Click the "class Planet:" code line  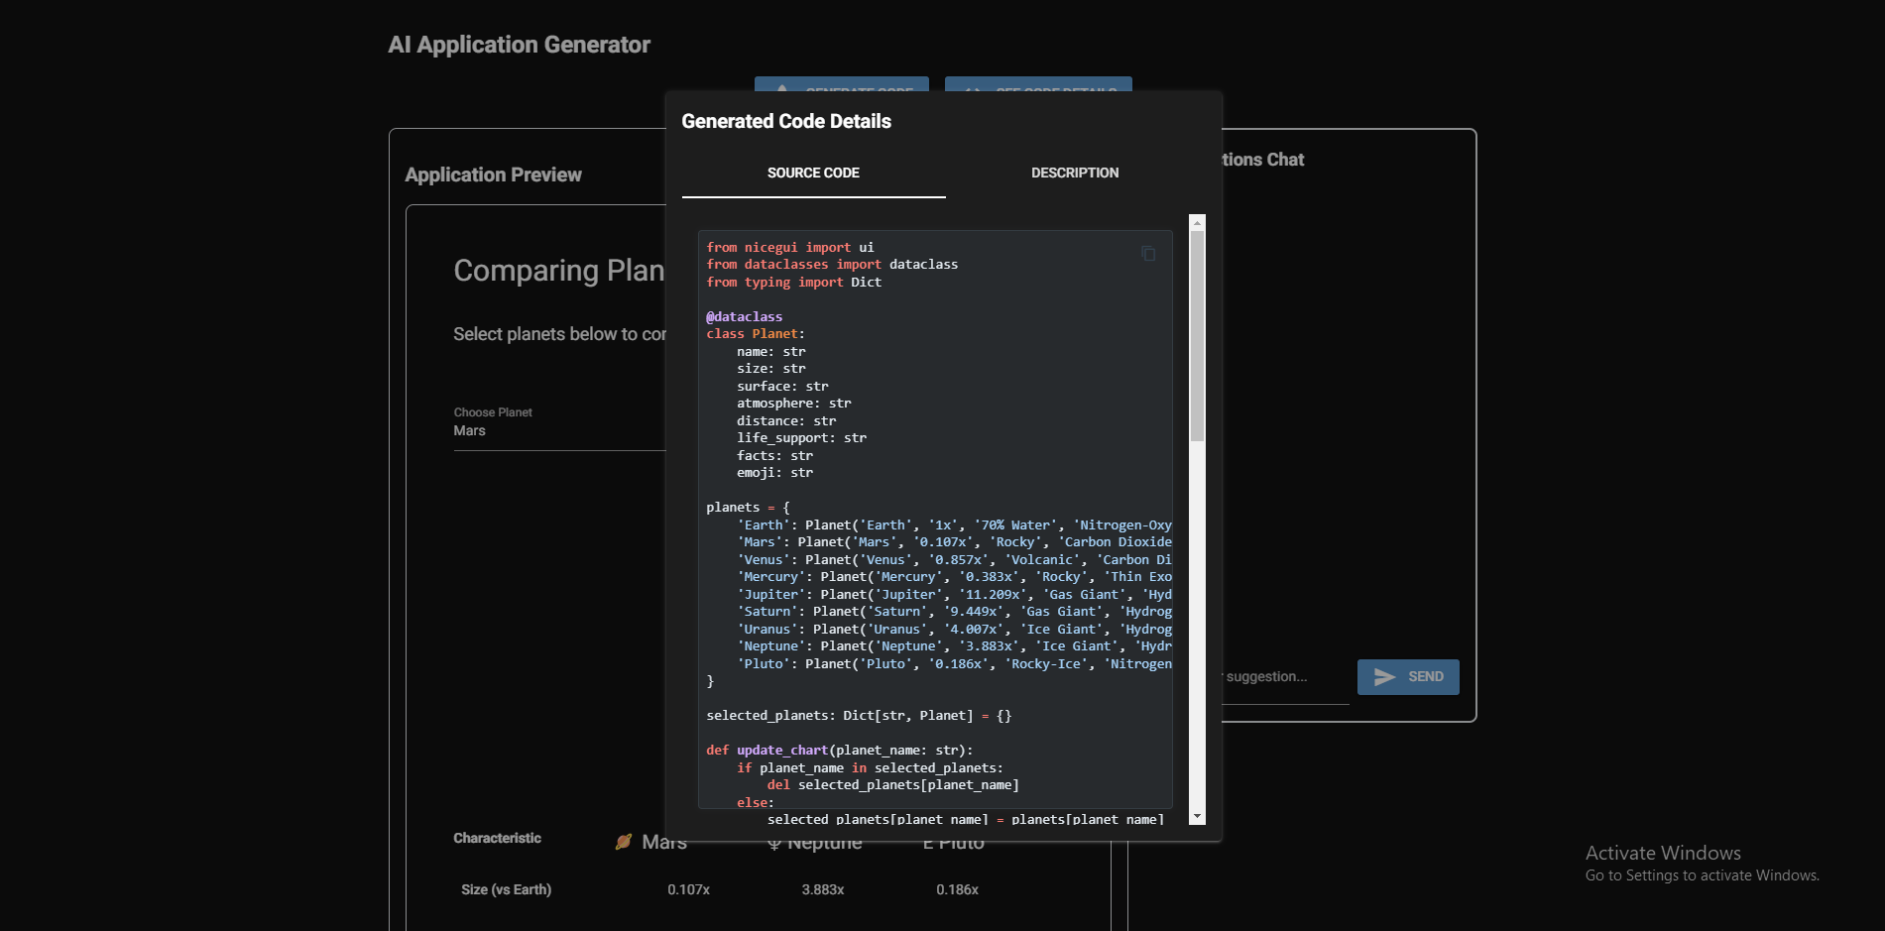(756, 334)
